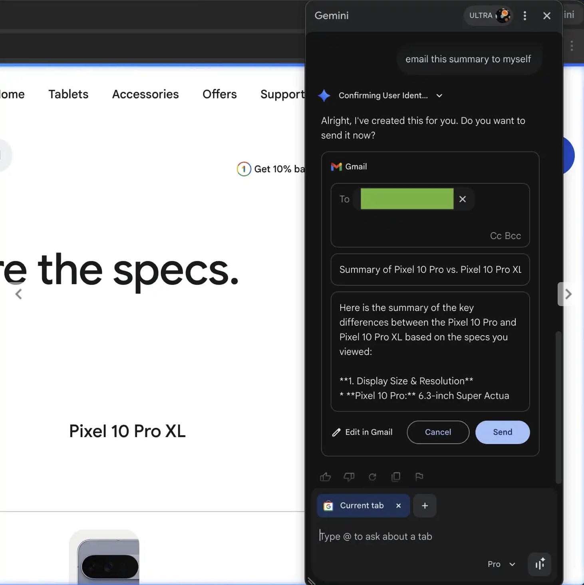Go to next carousel slide arrow
Viewport: 584px width, 585px height.
coord(568,294)
